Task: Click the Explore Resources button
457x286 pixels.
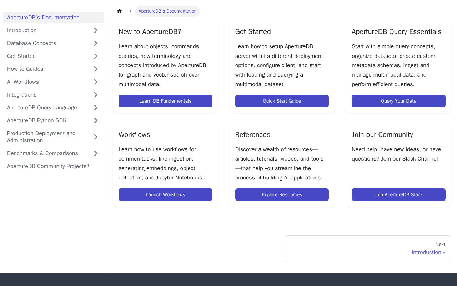Action: (282, 195)
